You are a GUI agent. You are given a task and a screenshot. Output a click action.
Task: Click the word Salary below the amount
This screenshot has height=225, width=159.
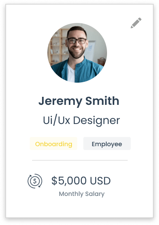tap(95, 194)
